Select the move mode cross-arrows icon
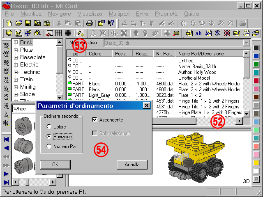The height and width of the screenshot is (197, 263). tap(28, 33)
